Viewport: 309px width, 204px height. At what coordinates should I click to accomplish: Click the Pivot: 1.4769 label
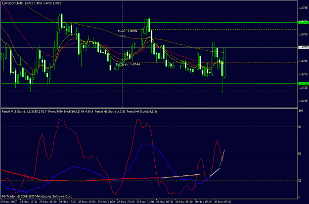click(x=128, y=31)
